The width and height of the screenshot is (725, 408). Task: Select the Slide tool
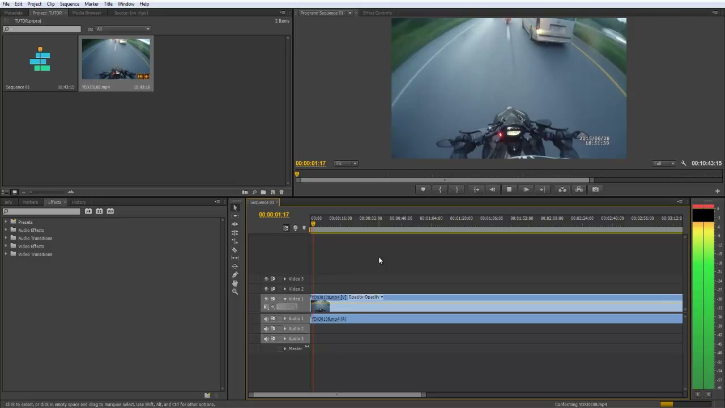point(235,266)
